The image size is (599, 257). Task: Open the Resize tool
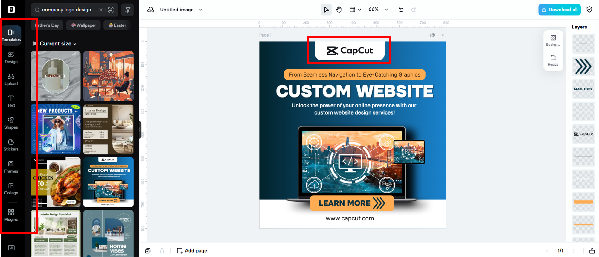click(553, 60)
